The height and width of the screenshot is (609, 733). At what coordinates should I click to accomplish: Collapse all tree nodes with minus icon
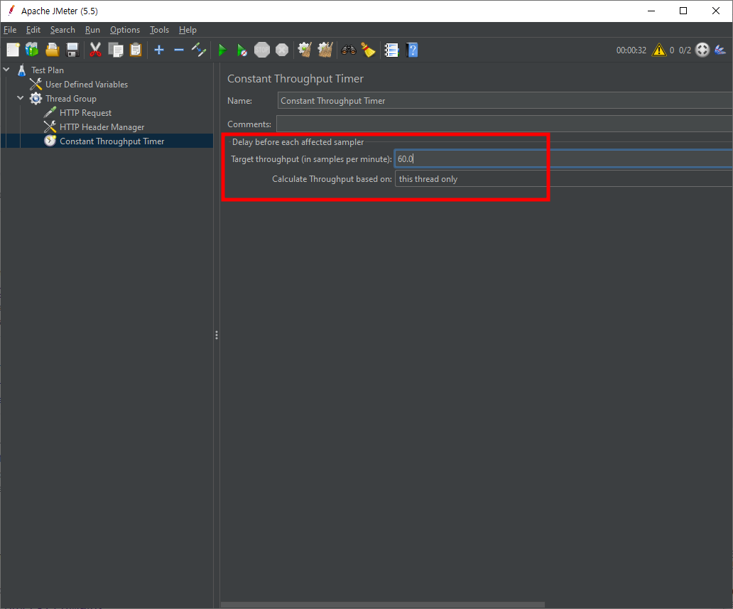pos(178,50)
